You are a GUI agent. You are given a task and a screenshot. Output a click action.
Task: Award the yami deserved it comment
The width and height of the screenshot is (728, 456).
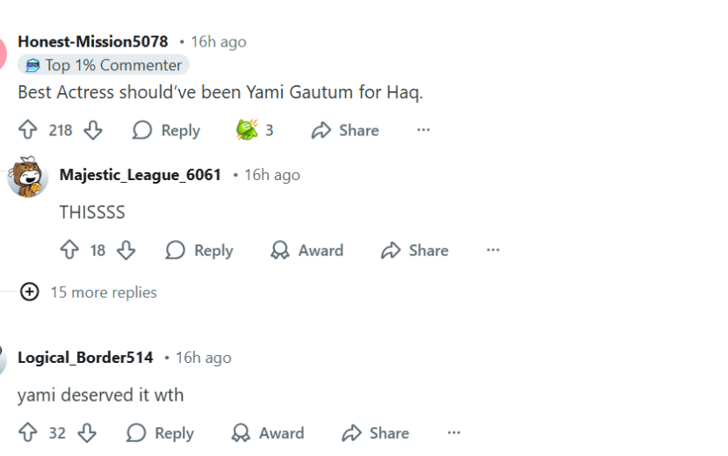point(267,433)
